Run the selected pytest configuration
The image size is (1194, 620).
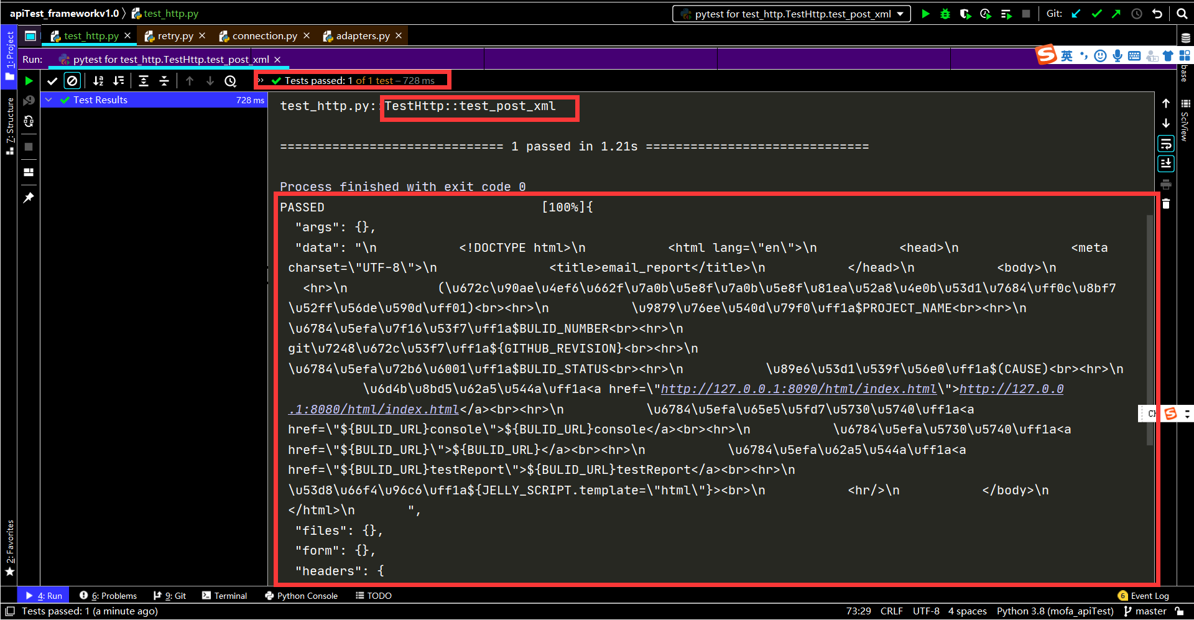coord(925,14)
